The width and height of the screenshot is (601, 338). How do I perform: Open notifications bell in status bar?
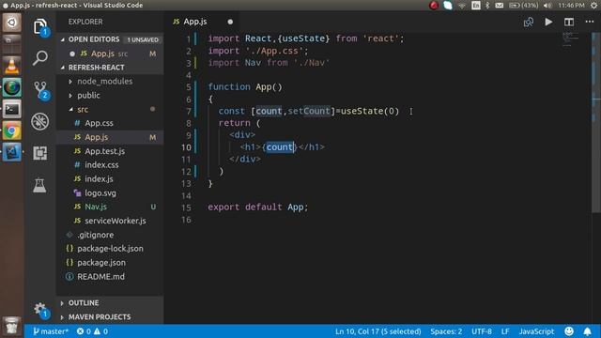click(x=587, y=331)
